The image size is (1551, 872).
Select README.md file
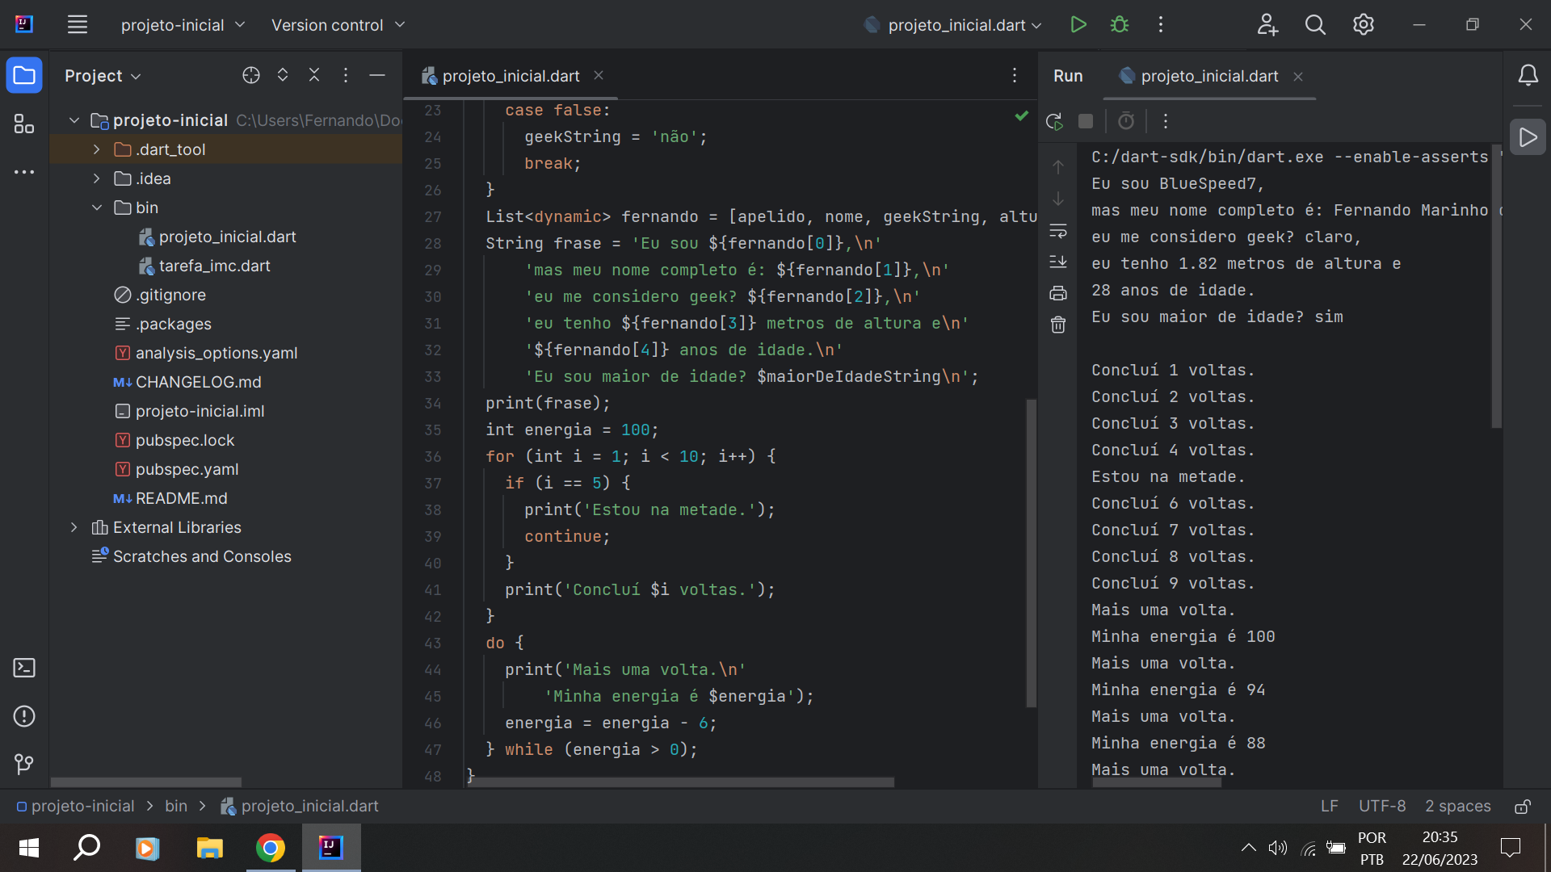pos(181,498)
